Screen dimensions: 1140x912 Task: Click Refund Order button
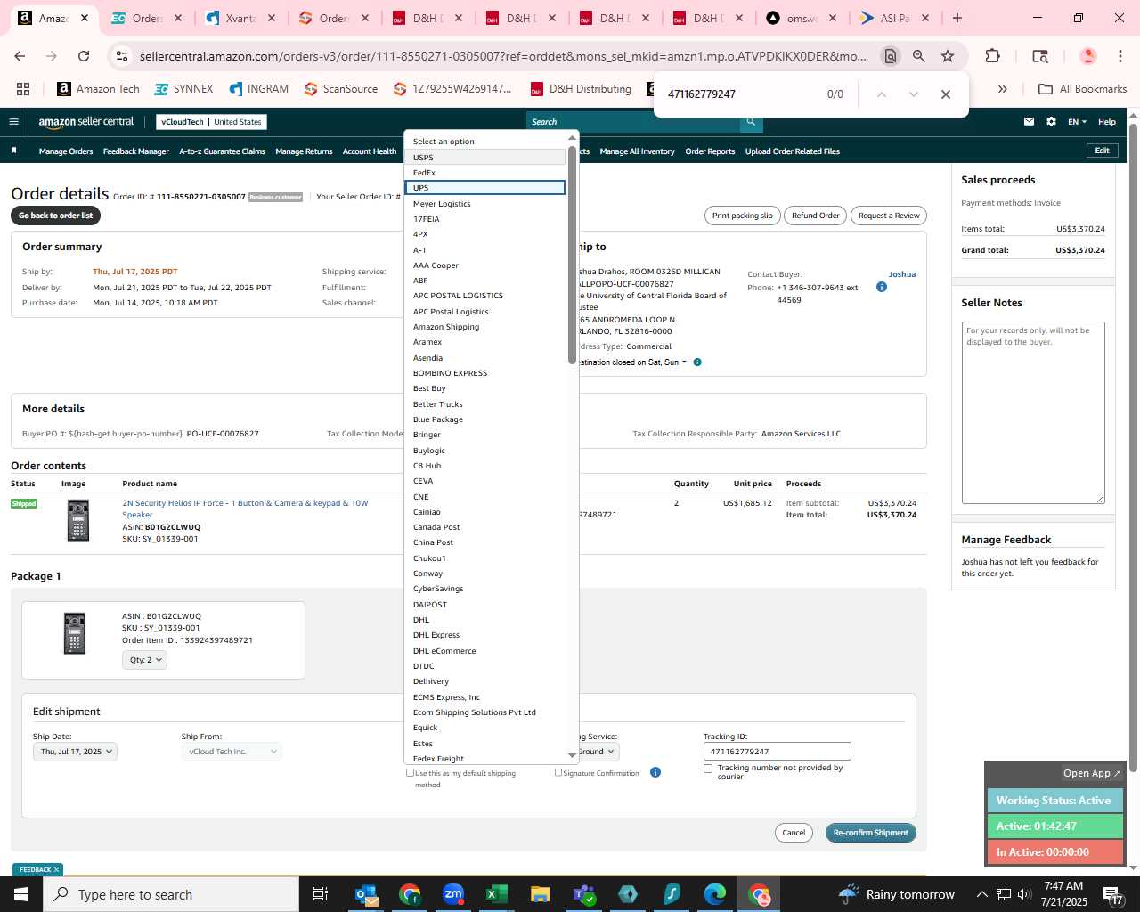(816, 216)
